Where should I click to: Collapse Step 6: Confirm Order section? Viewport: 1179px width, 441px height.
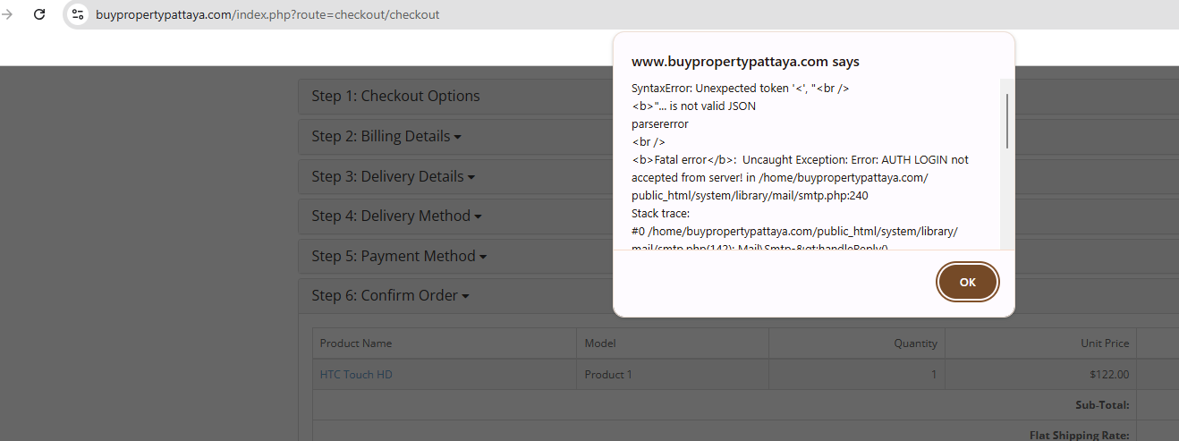tap(390, 296)
